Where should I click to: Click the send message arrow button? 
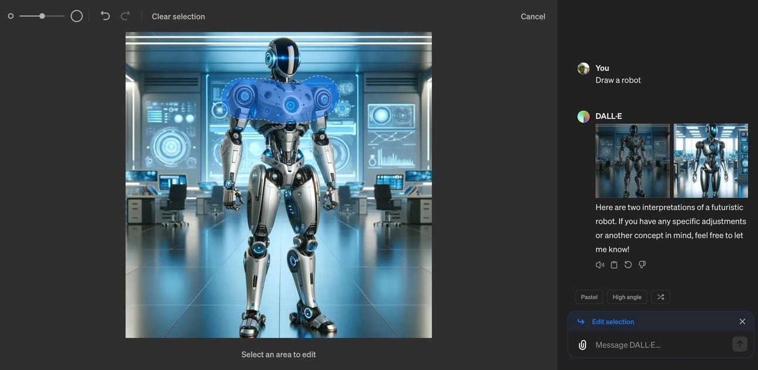739,344
